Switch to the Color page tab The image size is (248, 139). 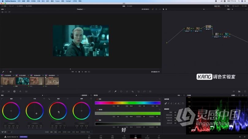tap(136, 137)
